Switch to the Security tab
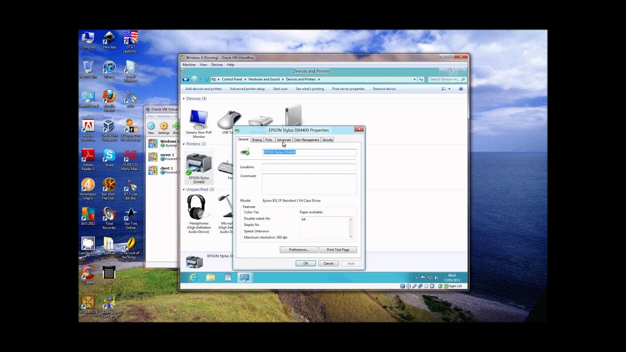 (328, 140)
